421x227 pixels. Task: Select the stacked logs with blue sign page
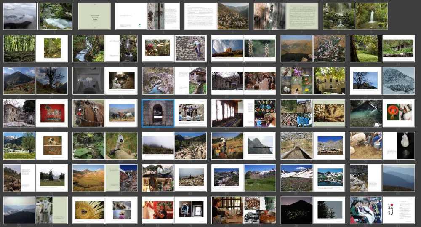click(x=297, y=113)
